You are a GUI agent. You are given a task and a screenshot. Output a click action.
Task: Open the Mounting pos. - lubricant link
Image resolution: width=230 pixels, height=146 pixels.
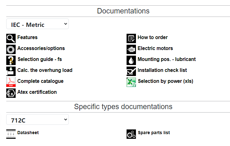(167, 59)
